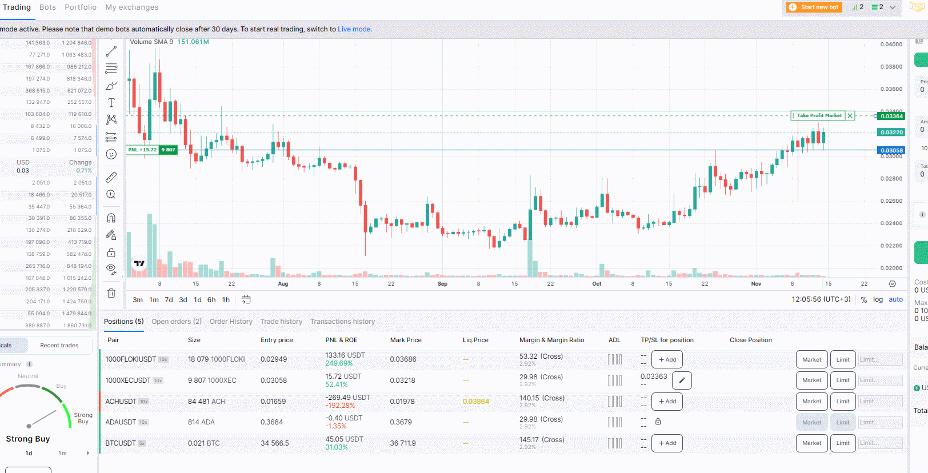Toggle the log scale option

click(x=878, y=299)
